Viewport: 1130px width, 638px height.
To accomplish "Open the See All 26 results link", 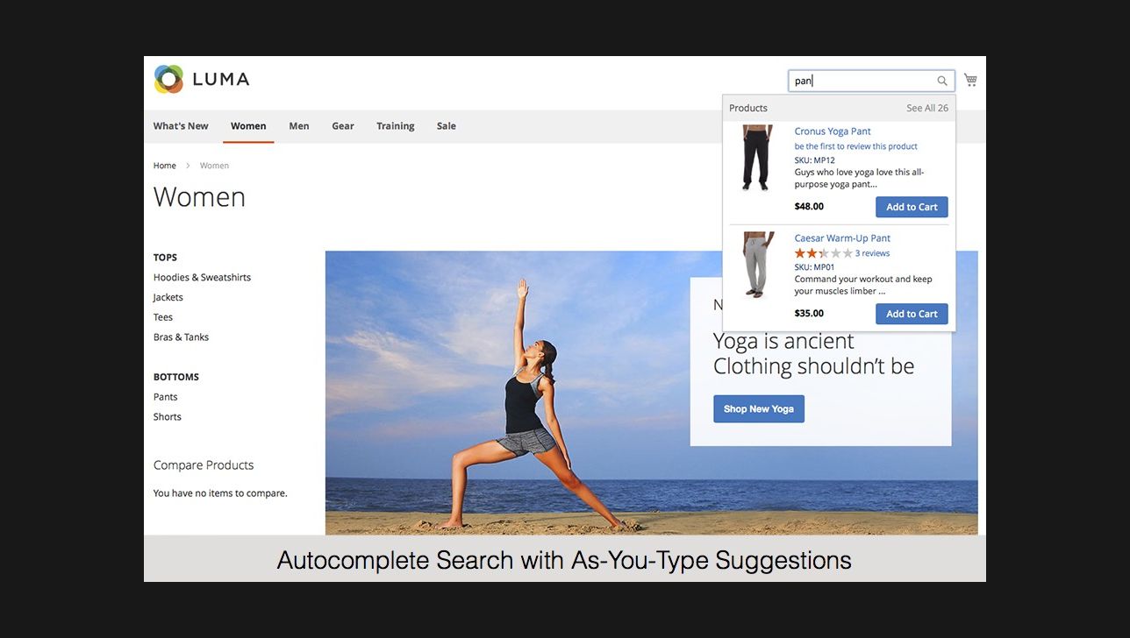I will pos(927,108).
